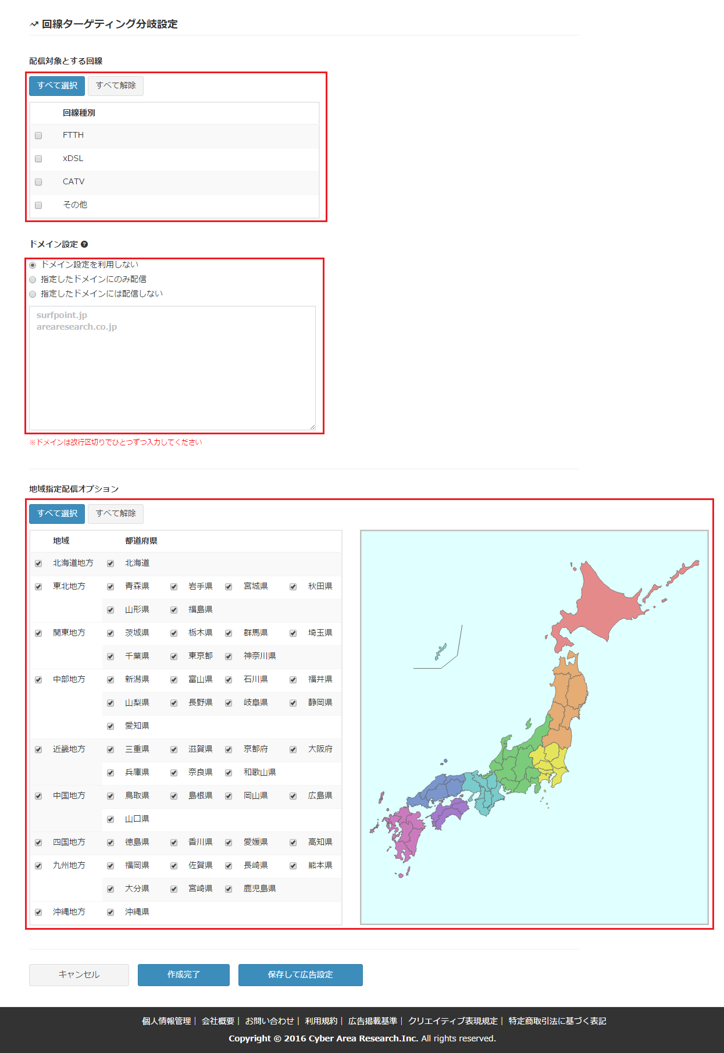Open 利用規約 footer link
This screenshot has width=724, height=1053.
tap(321, 1021)
